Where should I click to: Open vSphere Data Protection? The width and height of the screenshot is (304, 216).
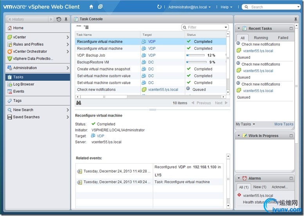coord(38,59)
